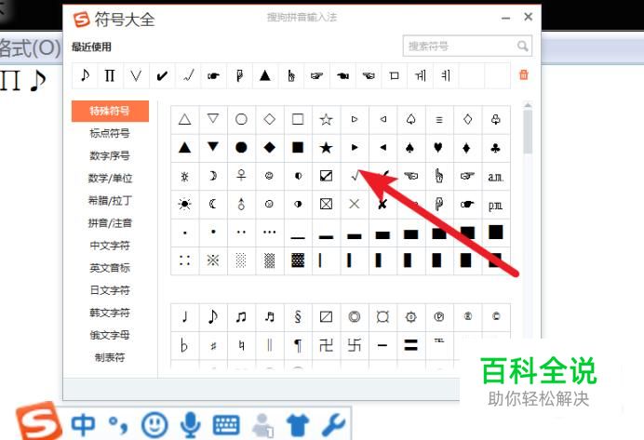
Task: Insert the ※ reference mark symbol
Action: (x=213, y=260)
